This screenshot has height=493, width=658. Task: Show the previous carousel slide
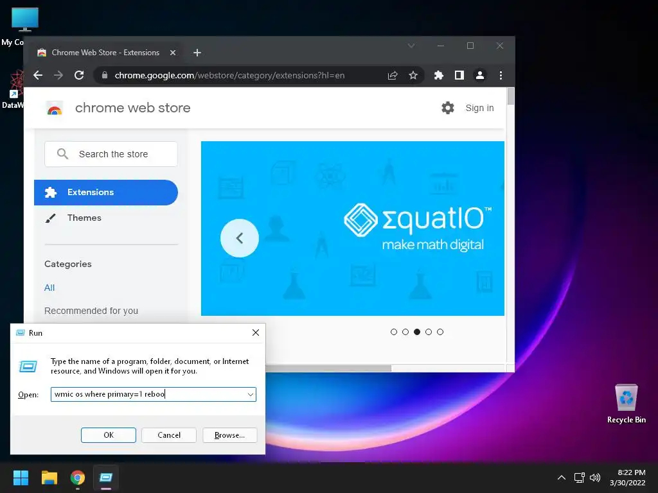tap(240, 238)
